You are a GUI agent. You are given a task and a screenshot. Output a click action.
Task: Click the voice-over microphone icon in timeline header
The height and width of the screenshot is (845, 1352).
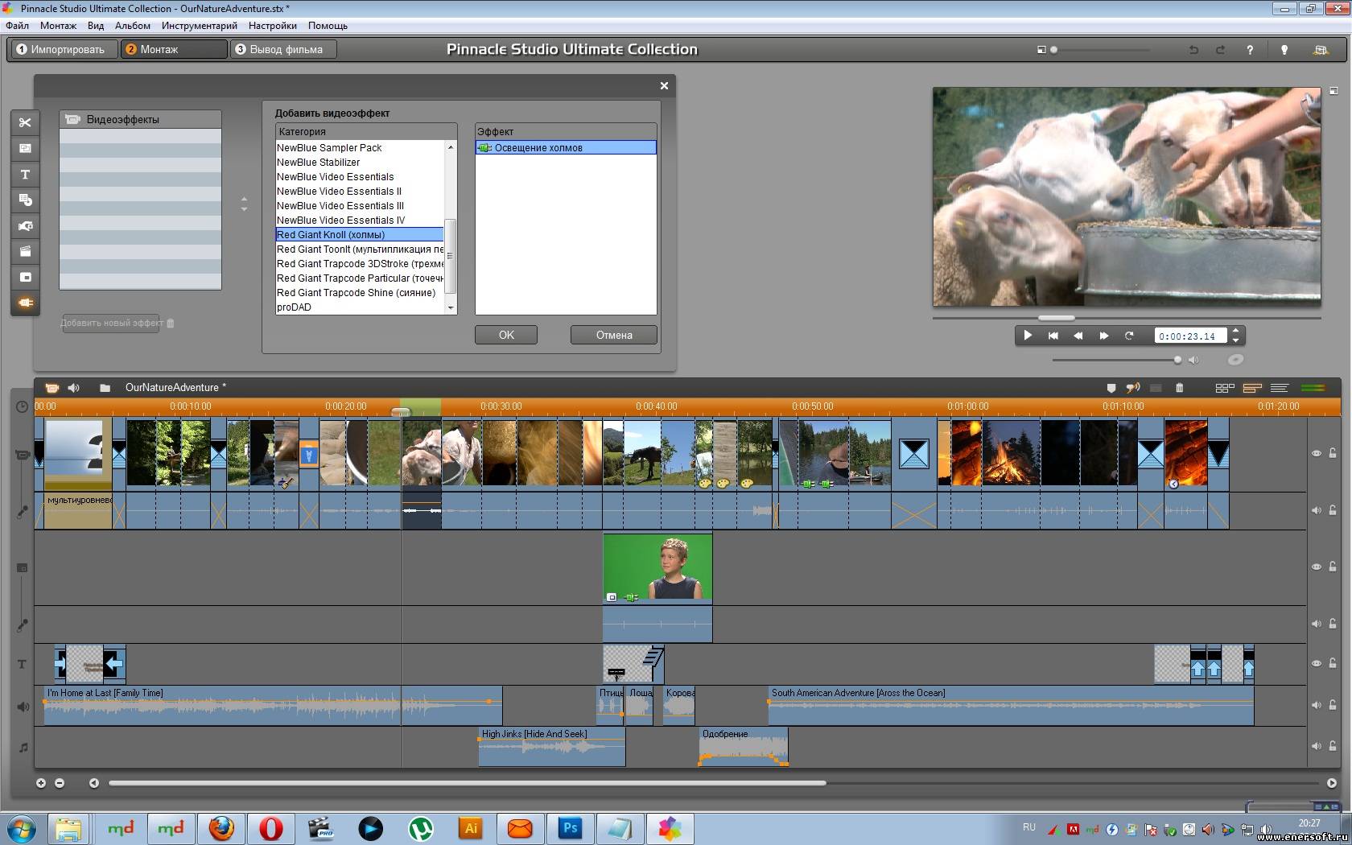click(x=1133, y=388)
